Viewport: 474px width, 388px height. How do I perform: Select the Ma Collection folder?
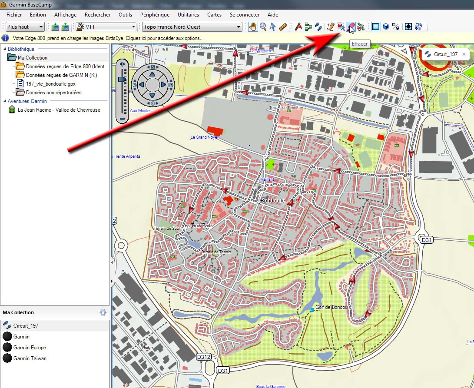32,57
